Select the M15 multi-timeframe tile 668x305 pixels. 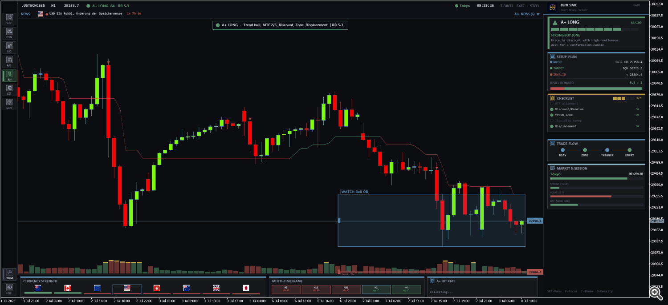pyautogui.click(x=316, y=289)
